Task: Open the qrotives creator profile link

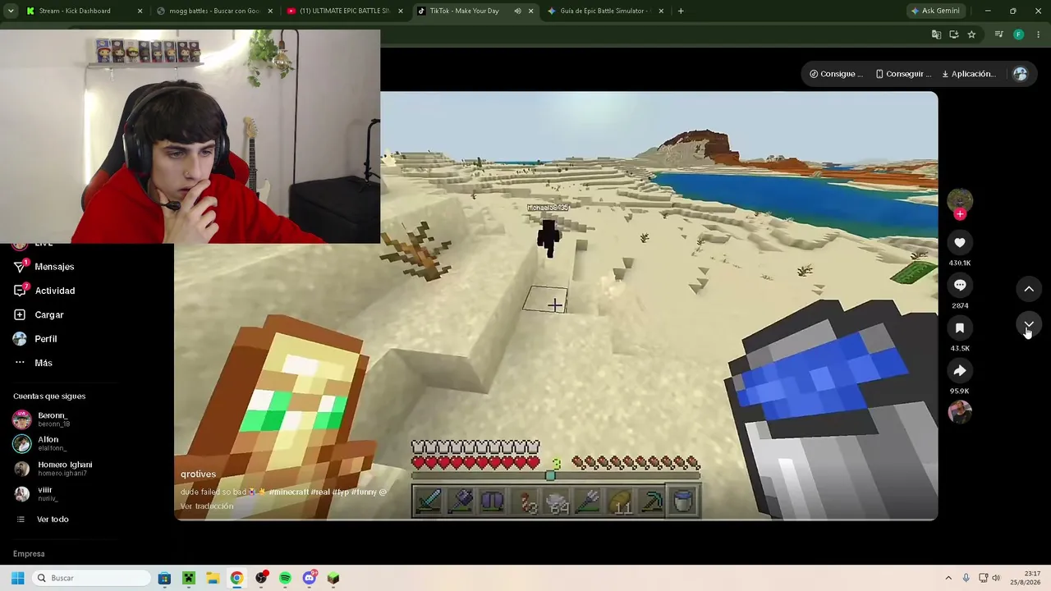Action: click(x=198, y=474)
